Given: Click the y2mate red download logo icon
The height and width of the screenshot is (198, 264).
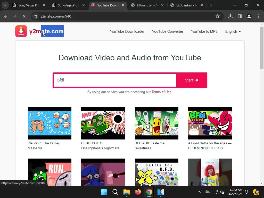Looking at the screenshot, I should (21, 31).
